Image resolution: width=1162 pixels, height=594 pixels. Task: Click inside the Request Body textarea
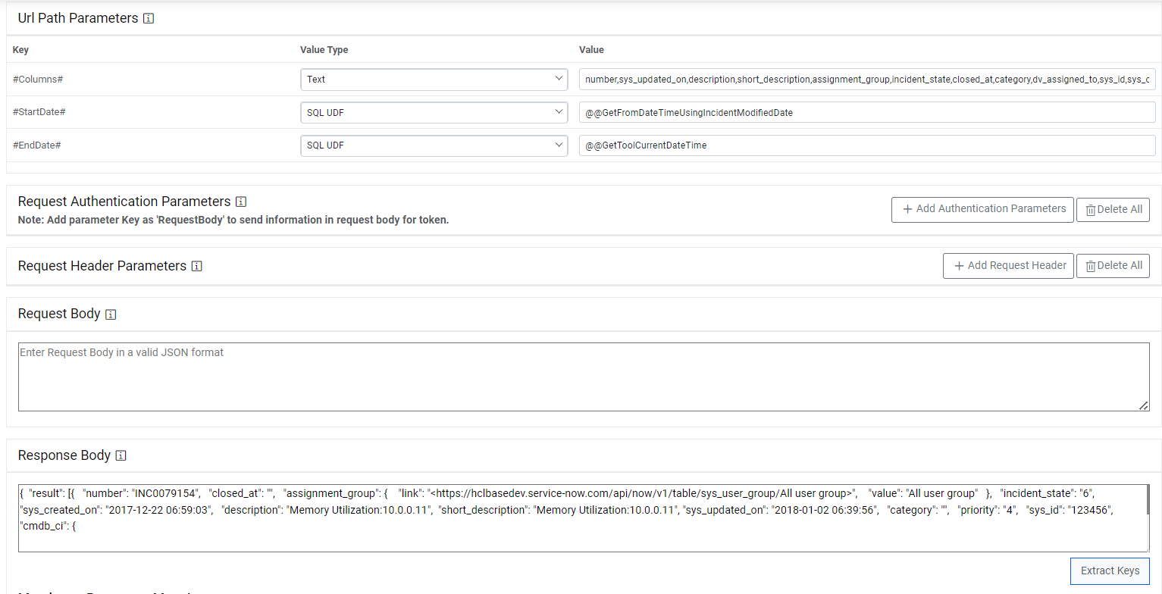click(x=583, y=377)
